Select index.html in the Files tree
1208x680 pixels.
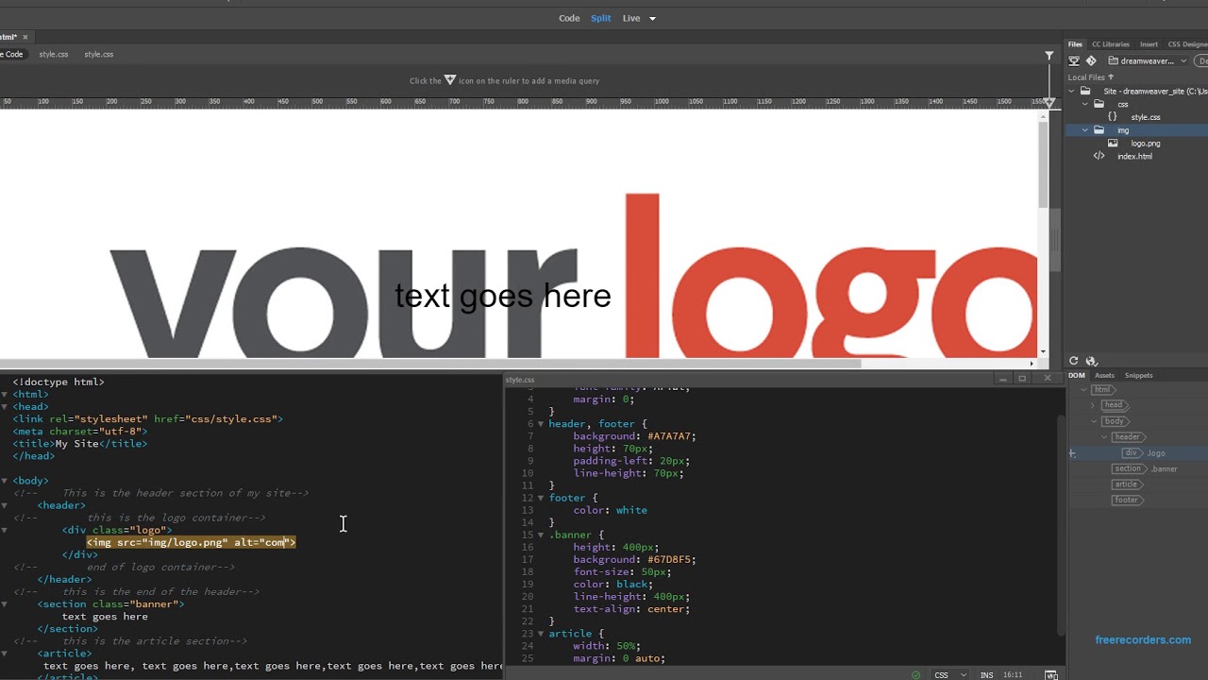[x=1134, y=157]
